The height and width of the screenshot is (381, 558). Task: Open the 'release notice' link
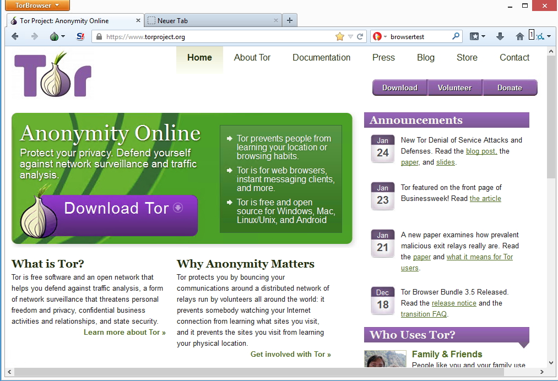coord(454,303)
